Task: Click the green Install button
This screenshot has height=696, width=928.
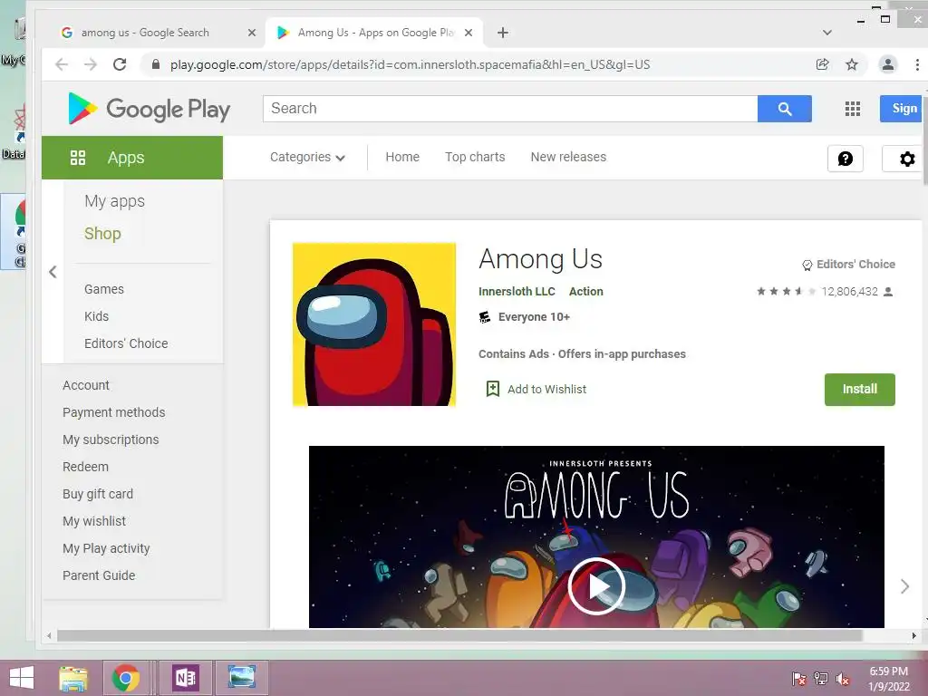Action: 859,390
